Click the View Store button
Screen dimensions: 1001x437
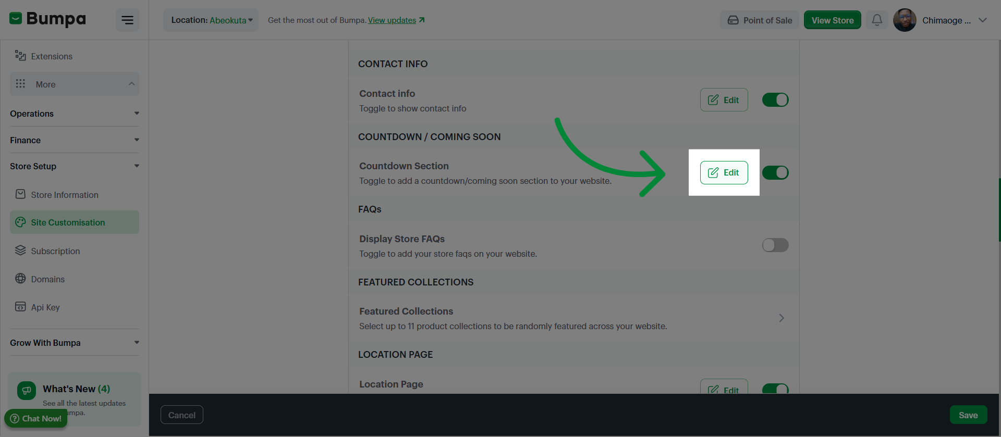832,20
